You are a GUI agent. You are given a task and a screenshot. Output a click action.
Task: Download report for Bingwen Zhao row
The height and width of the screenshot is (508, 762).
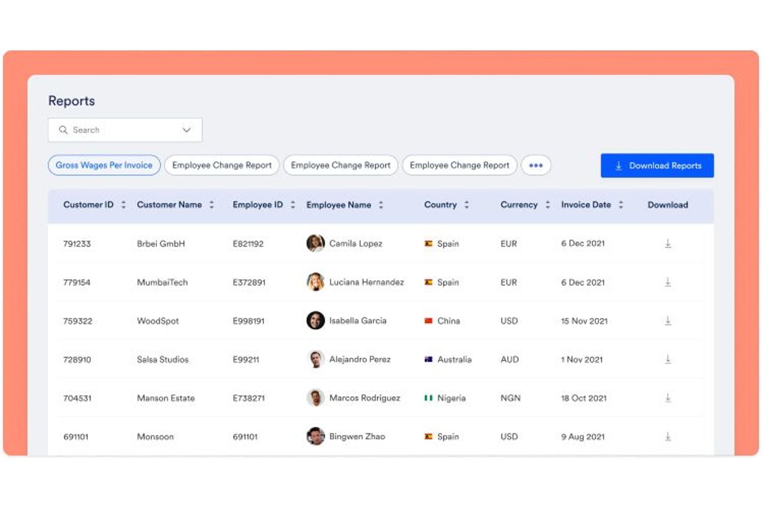click(x=667, y=436)
